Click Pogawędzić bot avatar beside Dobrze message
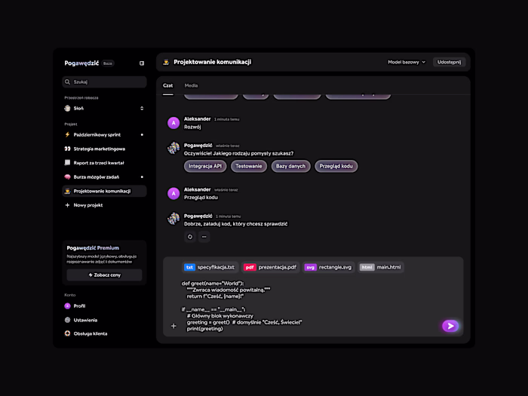Viewport: 528px width, 396px height. (173, 218)
